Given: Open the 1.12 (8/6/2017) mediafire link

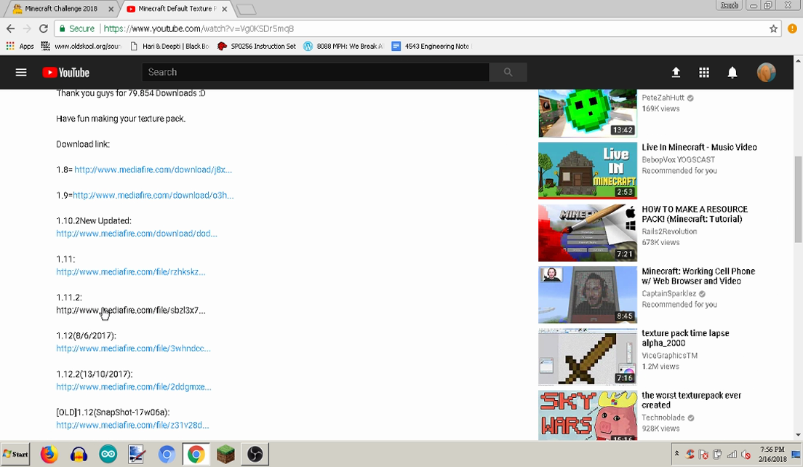Looking at the screenshot, I should click(134, 348).
